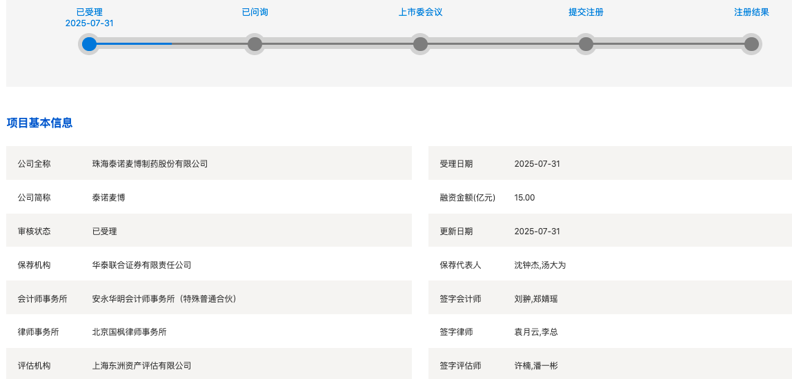Screen dimensions: 792x379
Task: Click signing appraisers 许楠,潘一彬
Action: click(x=536, y=366)
